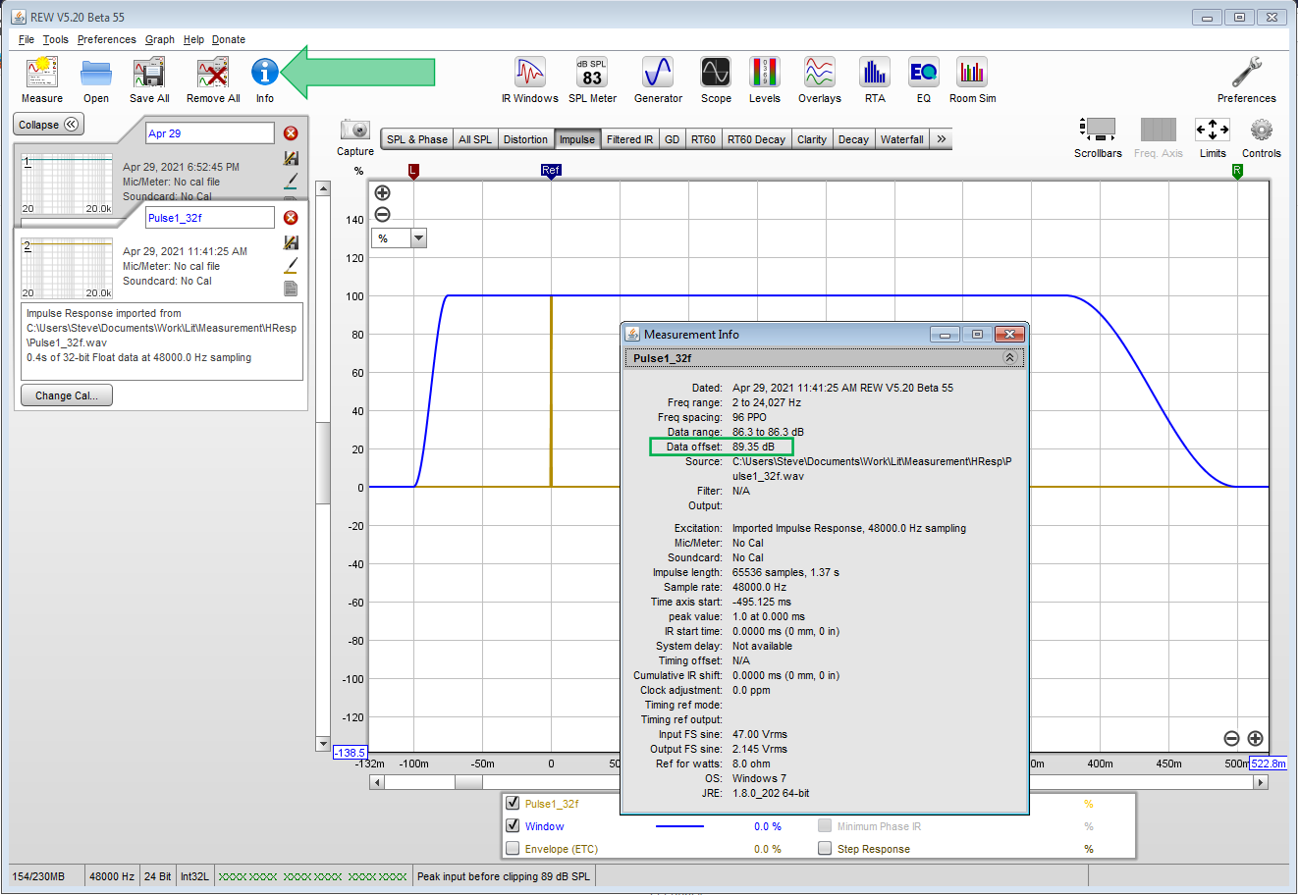Select the GD graph tab
Screen dimensions: 1298x895
click(x=672, y=139)
